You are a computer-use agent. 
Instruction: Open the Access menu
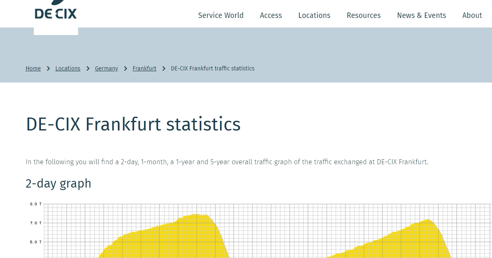pos(271,15)
